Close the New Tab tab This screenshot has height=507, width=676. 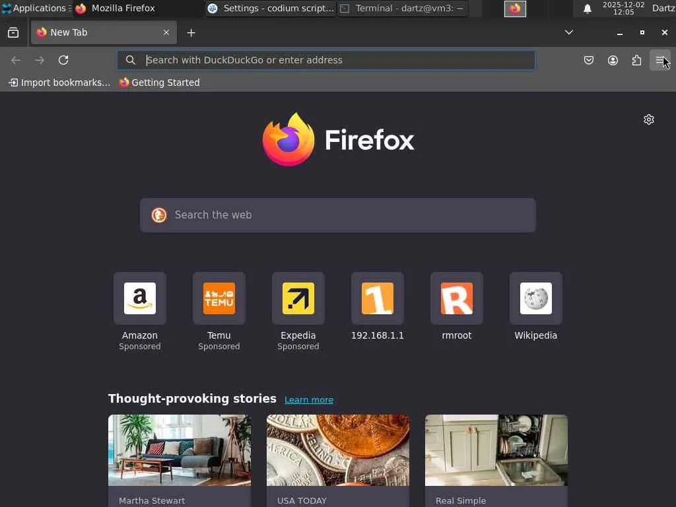(x=166, y=33)
